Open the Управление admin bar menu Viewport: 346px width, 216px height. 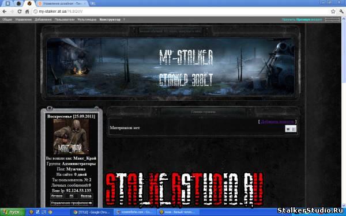(x=24, y=20)
